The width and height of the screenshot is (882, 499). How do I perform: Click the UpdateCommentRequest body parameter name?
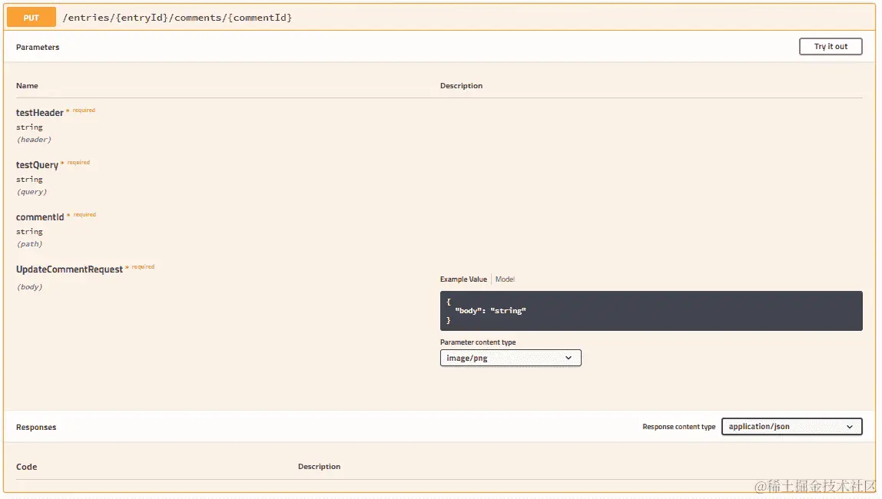click(x=68, y=269)
